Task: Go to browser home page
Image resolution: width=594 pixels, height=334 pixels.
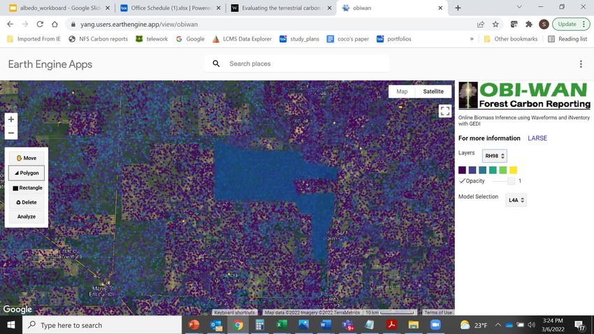Action: tap(55, 24)
